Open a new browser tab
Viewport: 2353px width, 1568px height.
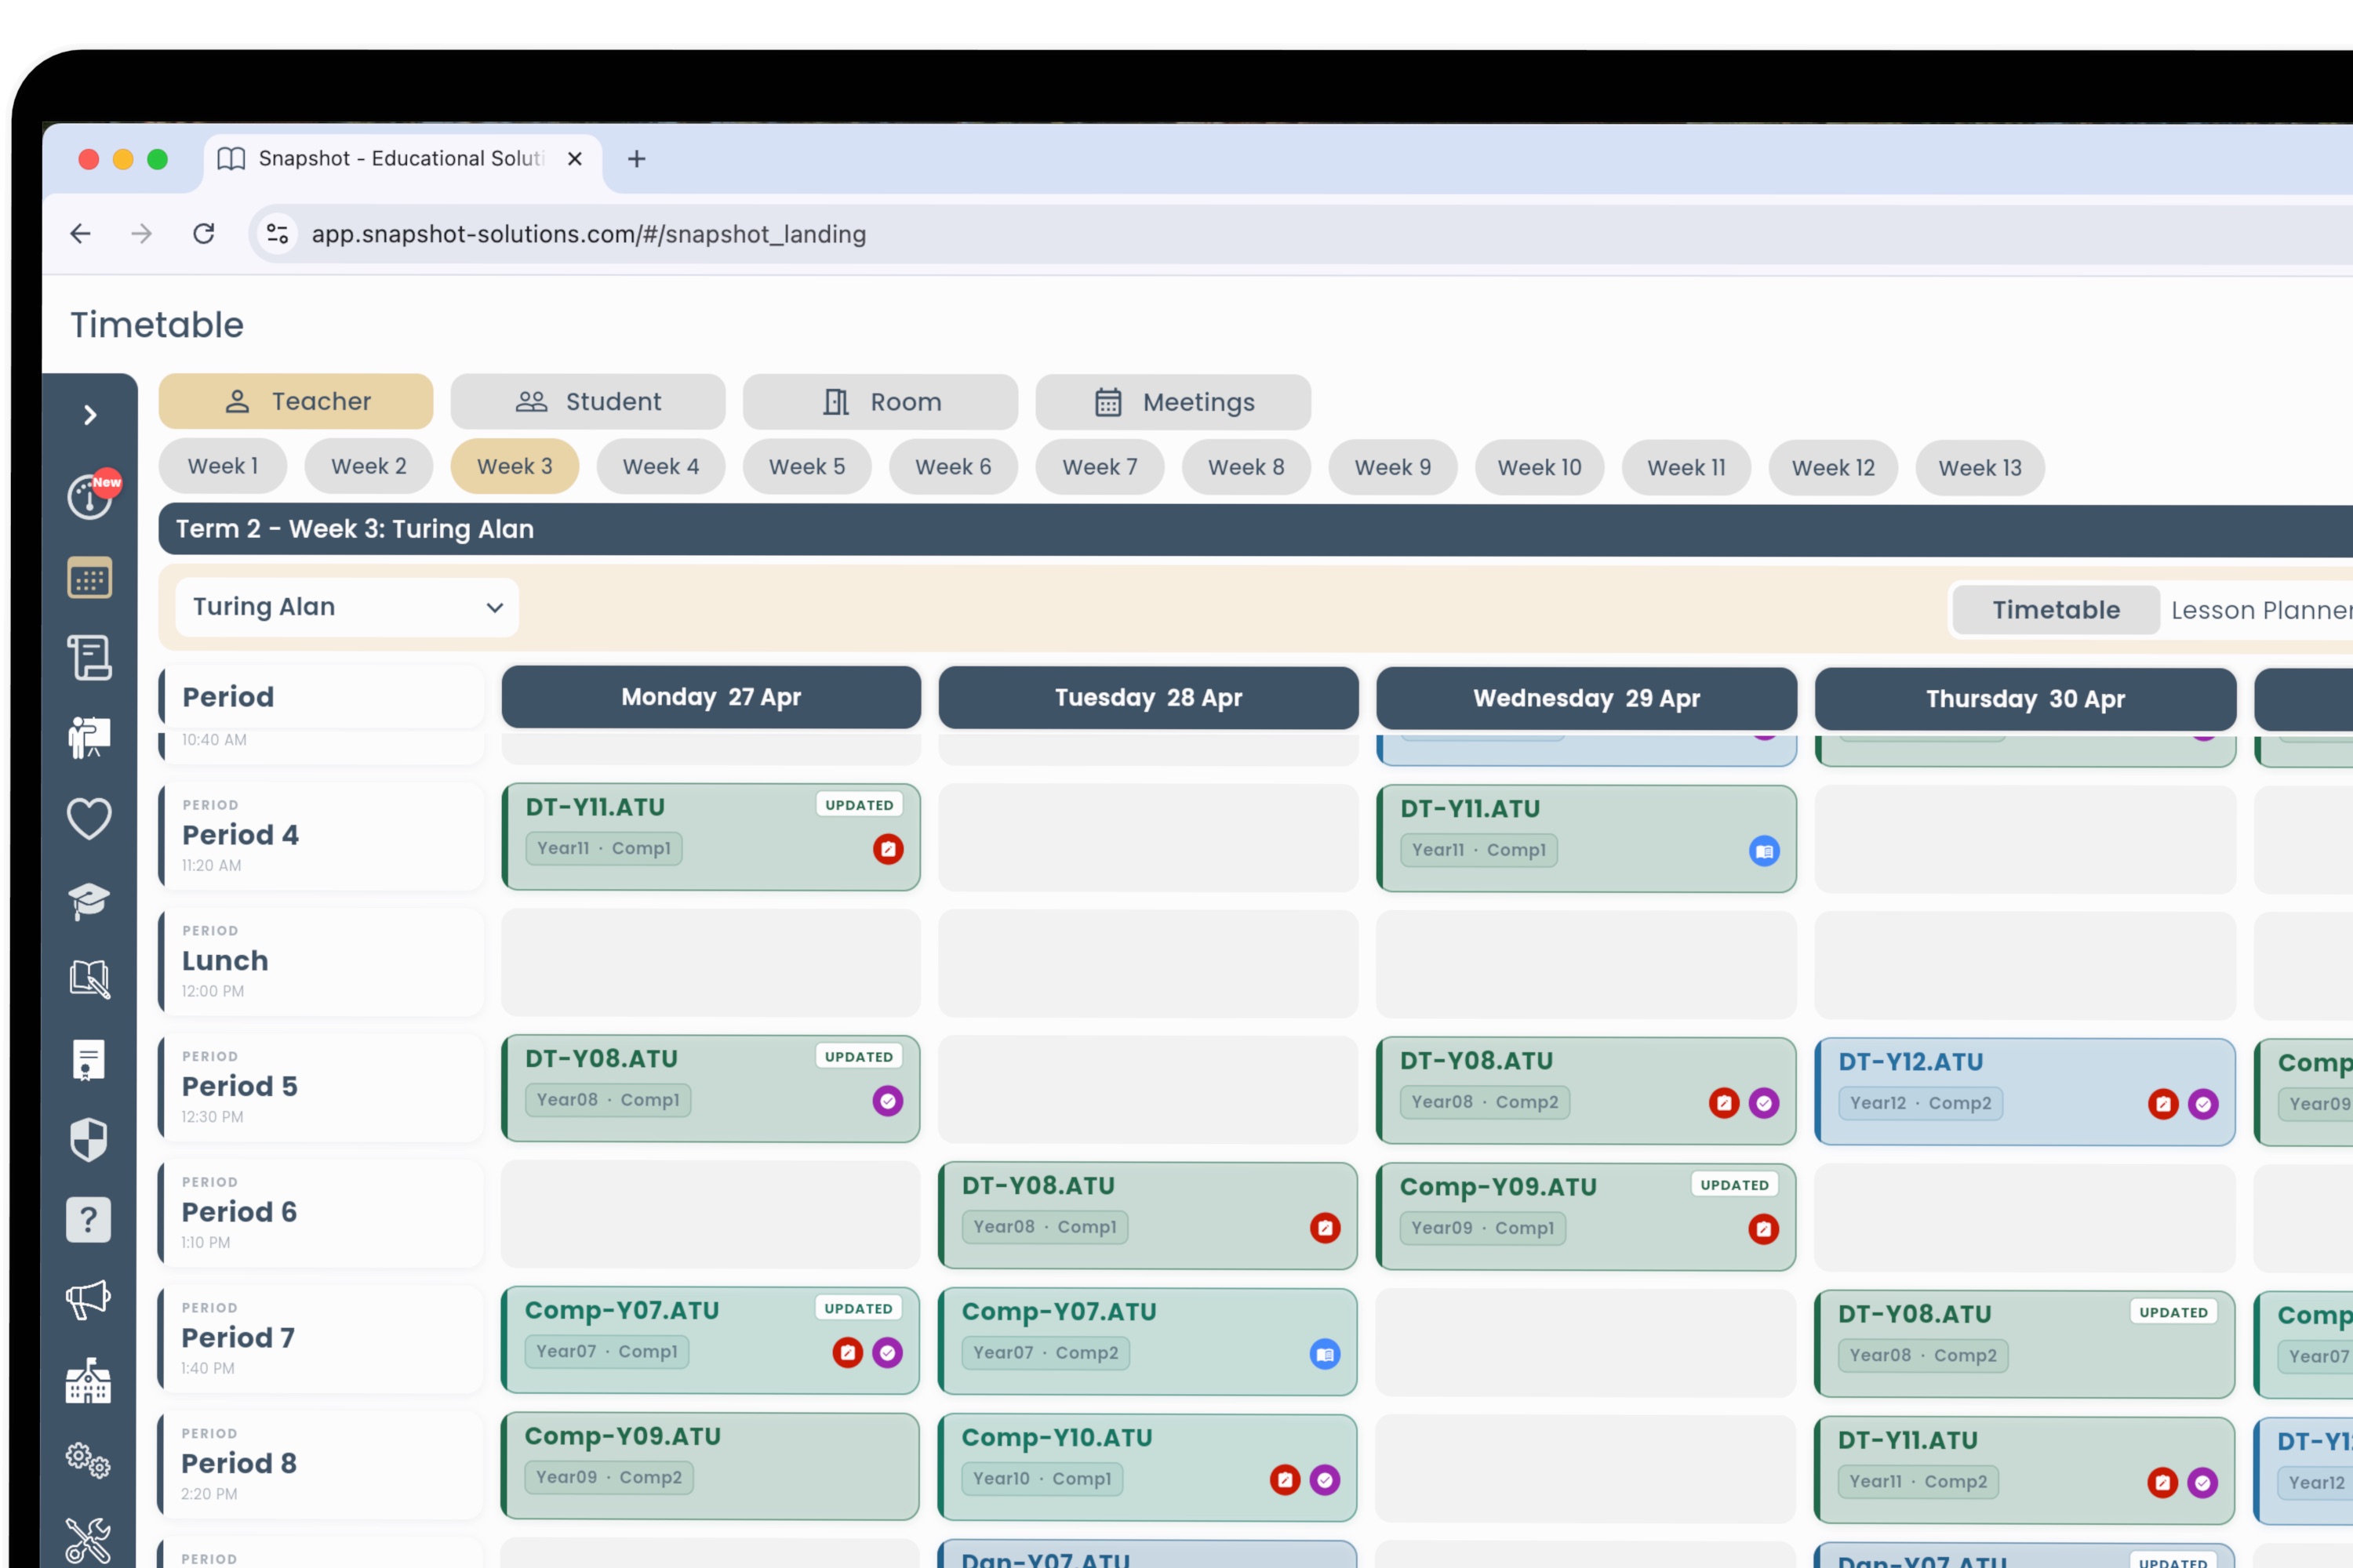tap(636, 159)
